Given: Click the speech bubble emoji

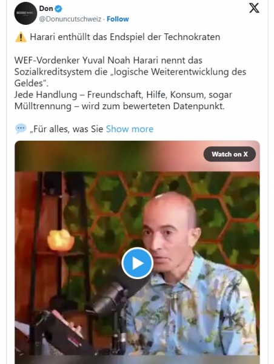Looking at the screenshot, I should (21, 129).
